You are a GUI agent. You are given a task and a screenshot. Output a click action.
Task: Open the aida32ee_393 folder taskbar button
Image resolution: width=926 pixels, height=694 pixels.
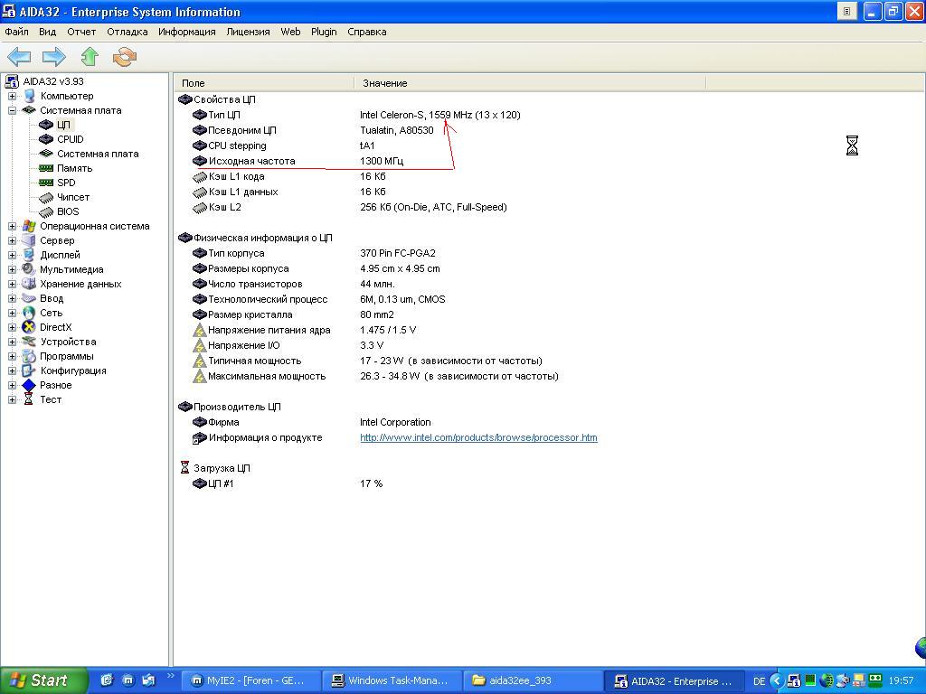pos(534,681)
